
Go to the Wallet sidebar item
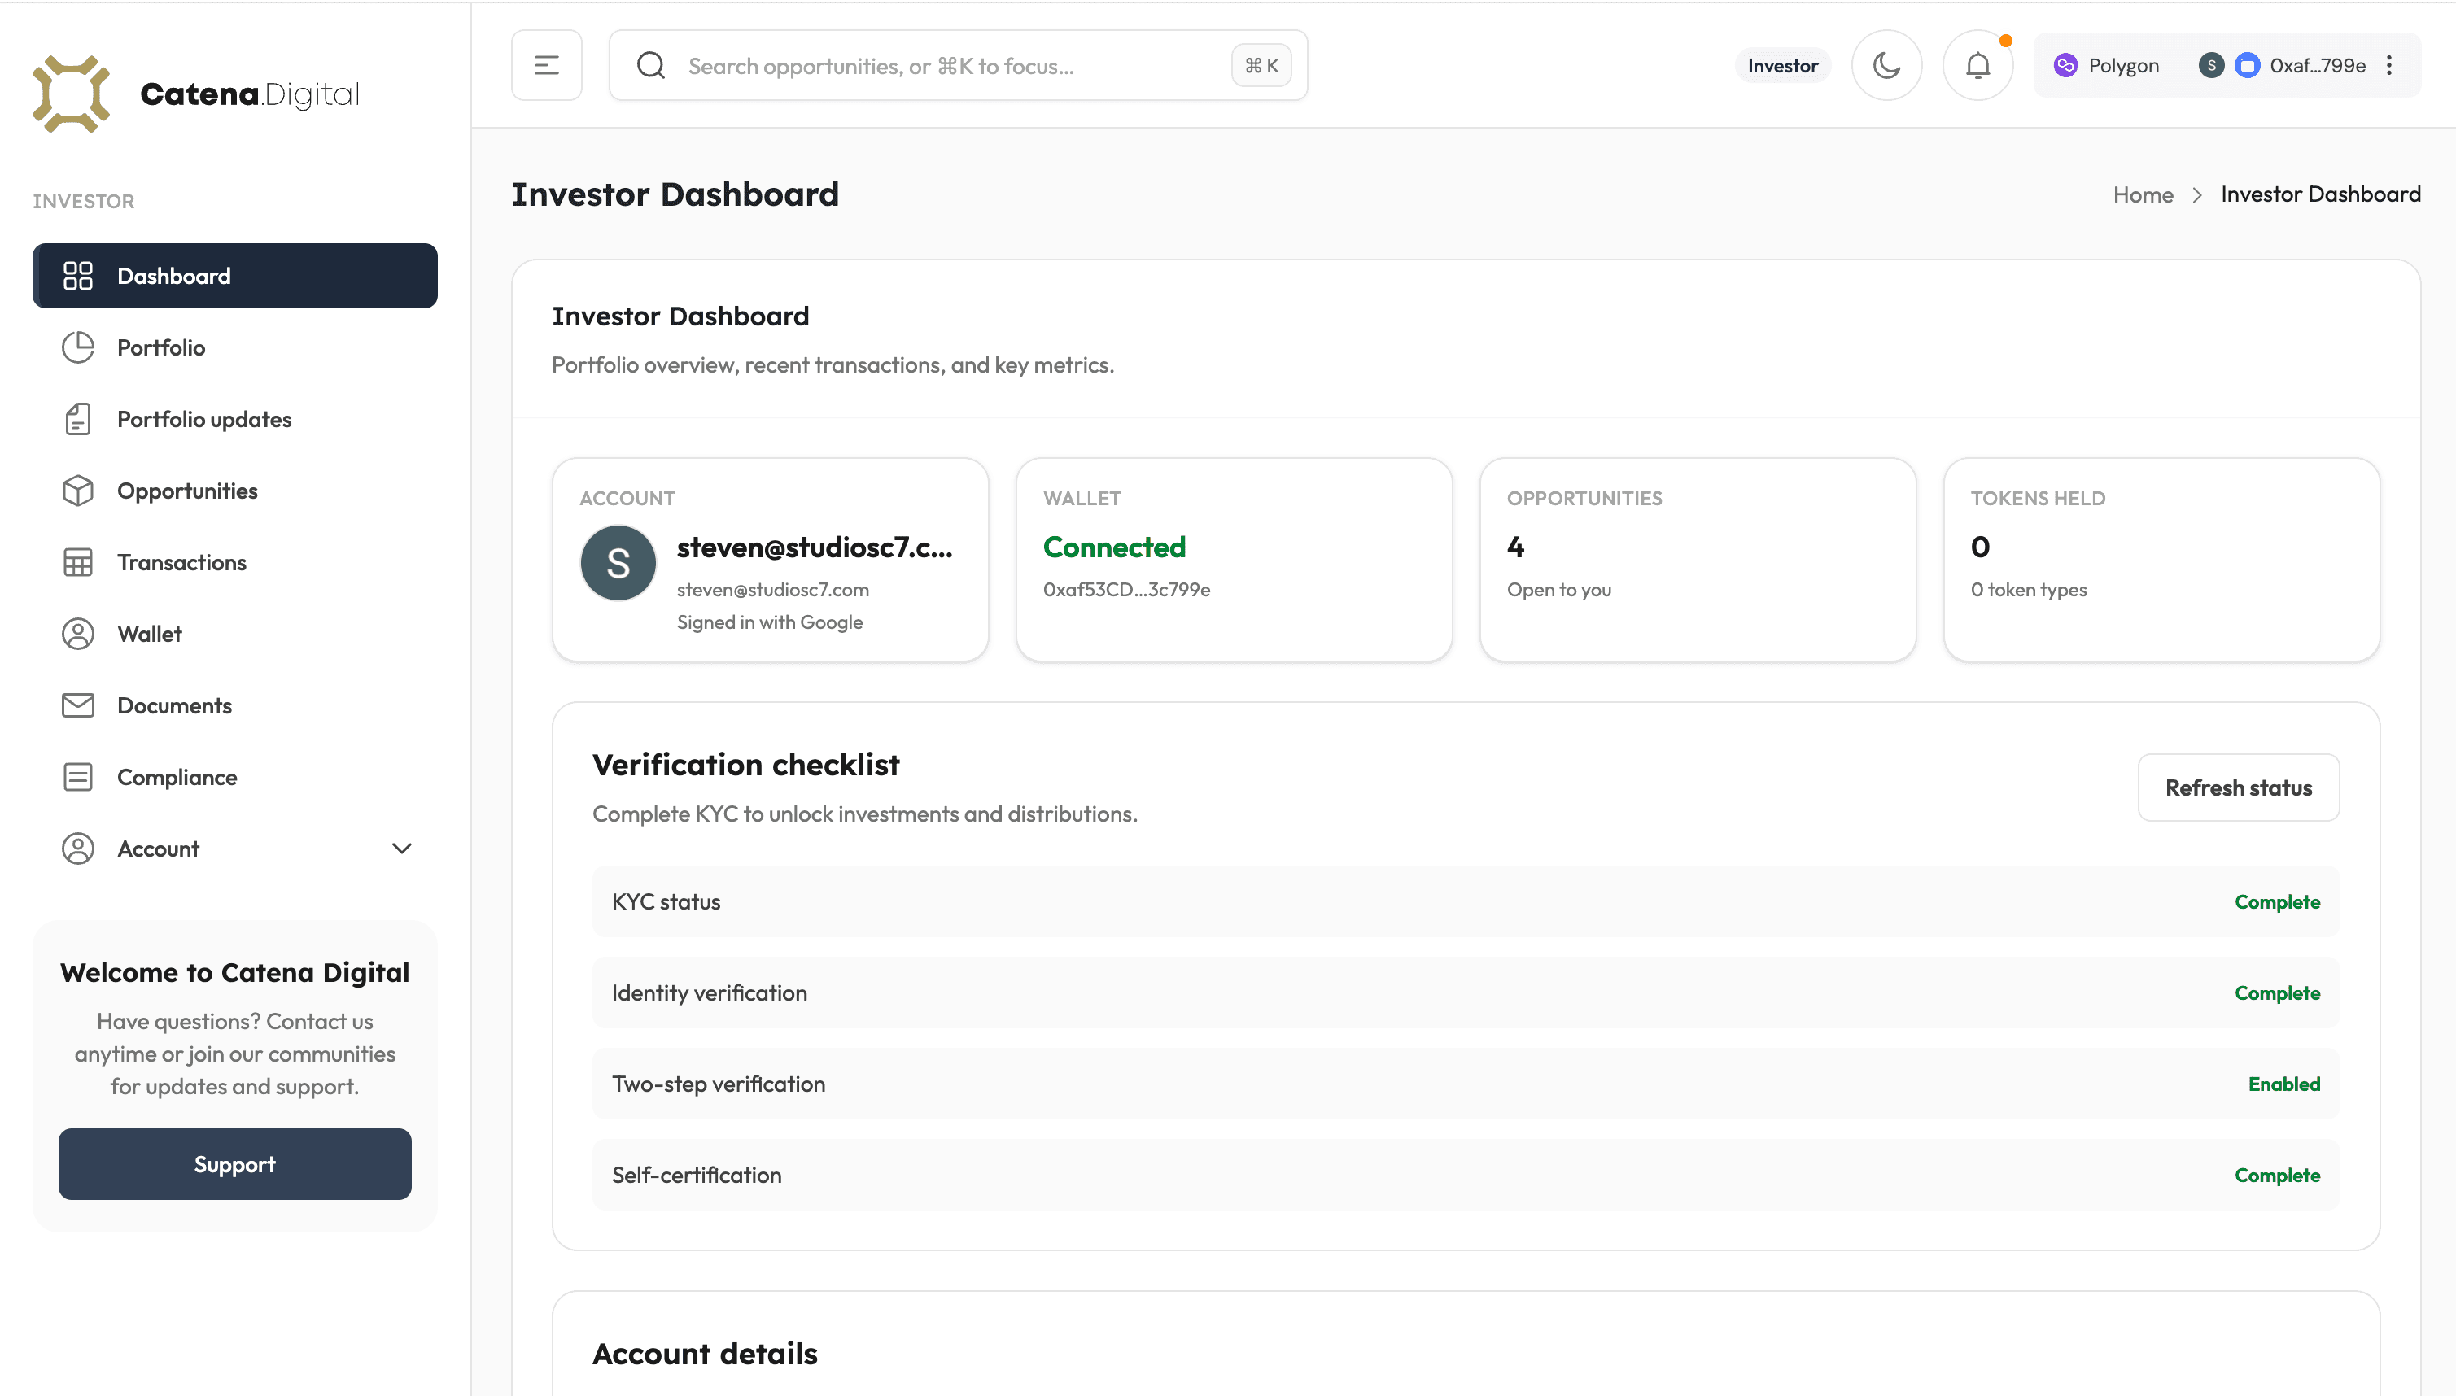point(150,634)
